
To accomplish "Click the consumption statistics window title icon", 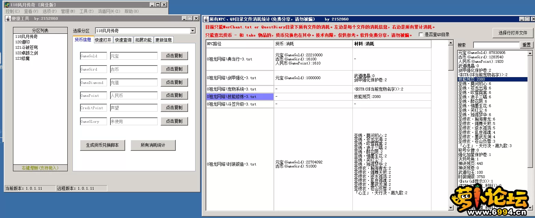I will 206,19.
